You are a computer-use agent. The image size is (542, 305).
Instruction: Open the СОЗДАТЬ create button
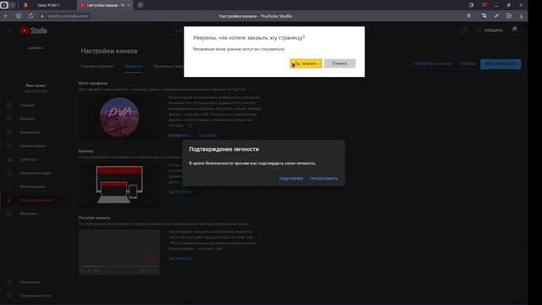(489, 30)
